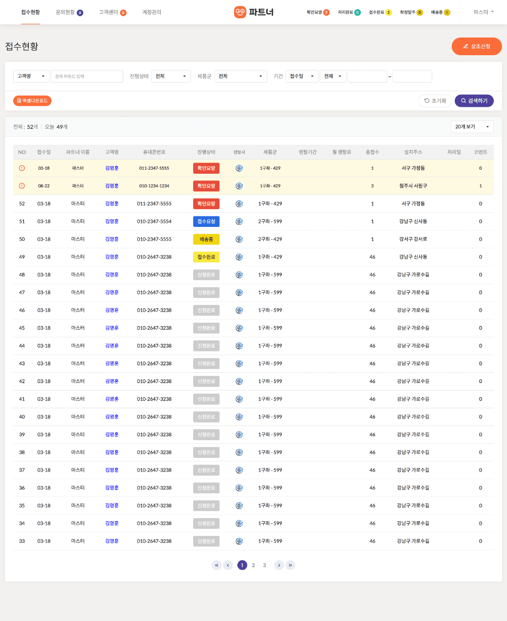Click the 엑셀다운로드 button
Image resolution: width=507 pixels, height=621 pixels.
click(x=32, y=101)
